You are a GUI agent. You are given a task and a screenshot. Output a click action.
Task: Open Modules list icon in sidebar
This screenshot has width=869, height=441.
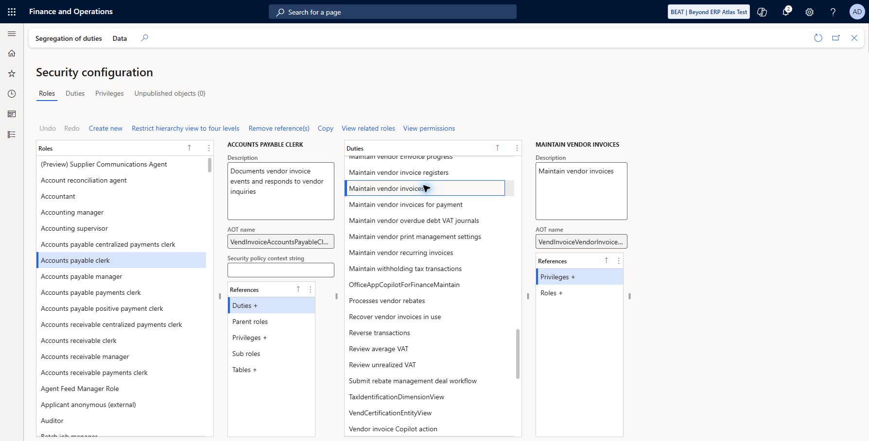[x=12, y=135]
